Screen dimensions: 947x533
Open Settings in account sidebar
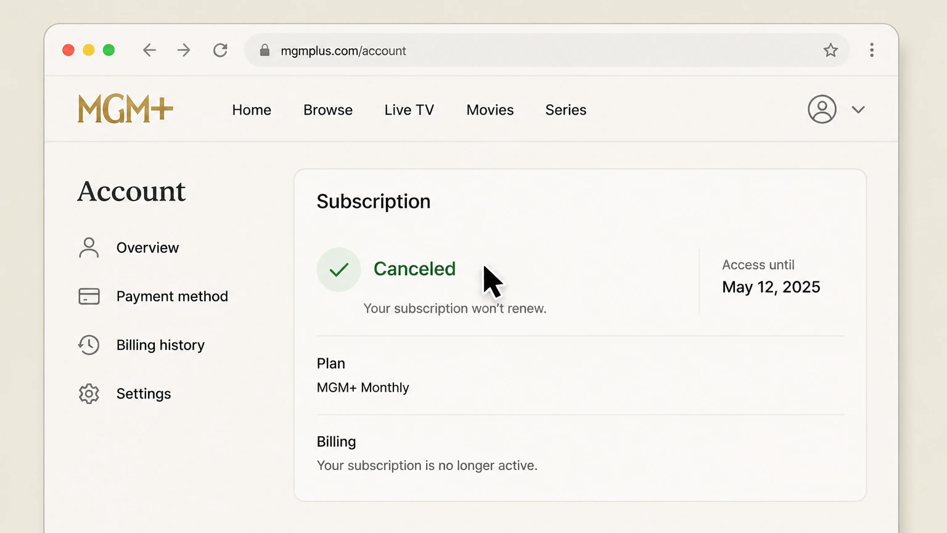point(144,394)
